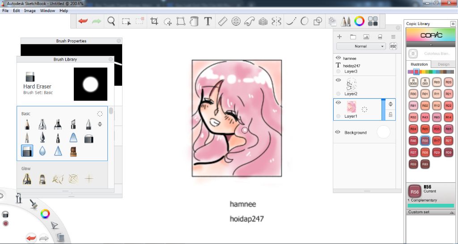Choose the first Pencil brush in Basic set
This screenshot has width=458, height=244.
pos(27,124)
